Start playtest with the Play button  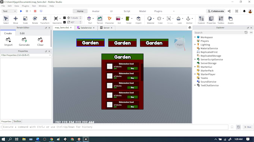coord(21,11)
